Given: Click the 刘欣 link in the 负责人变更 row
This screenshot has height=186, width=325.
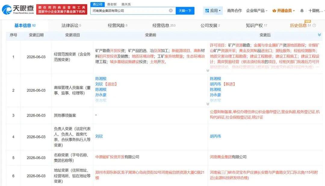Looking at the screenshot, I should coord(99,136).
